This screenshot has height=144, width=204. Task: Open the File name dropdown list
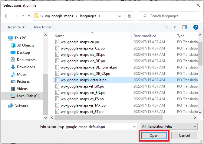point(134,126)
